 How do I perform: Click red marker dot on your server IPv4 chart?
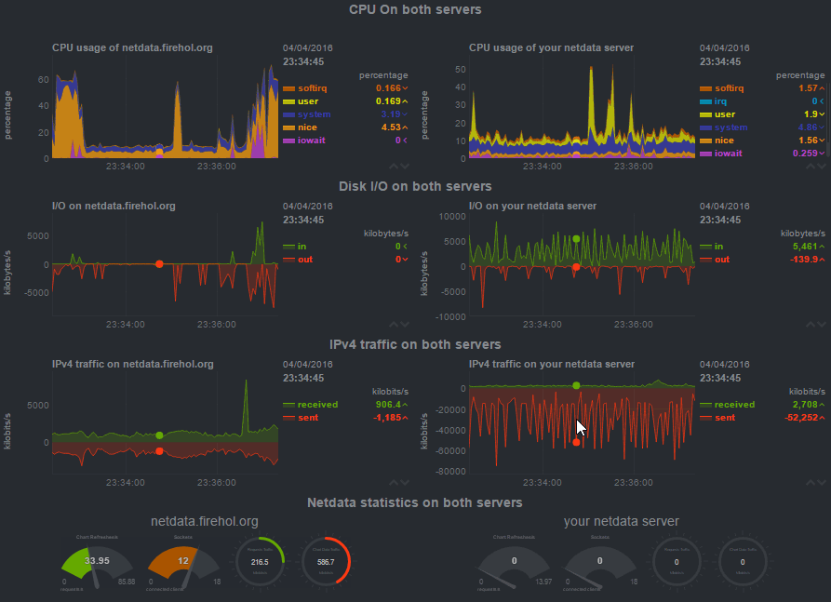coord(576,442)
